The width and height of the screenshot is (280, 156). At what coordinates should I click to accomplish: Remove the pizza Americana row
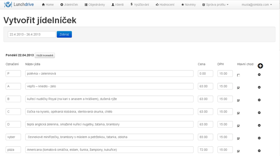[x=259, y=150]
